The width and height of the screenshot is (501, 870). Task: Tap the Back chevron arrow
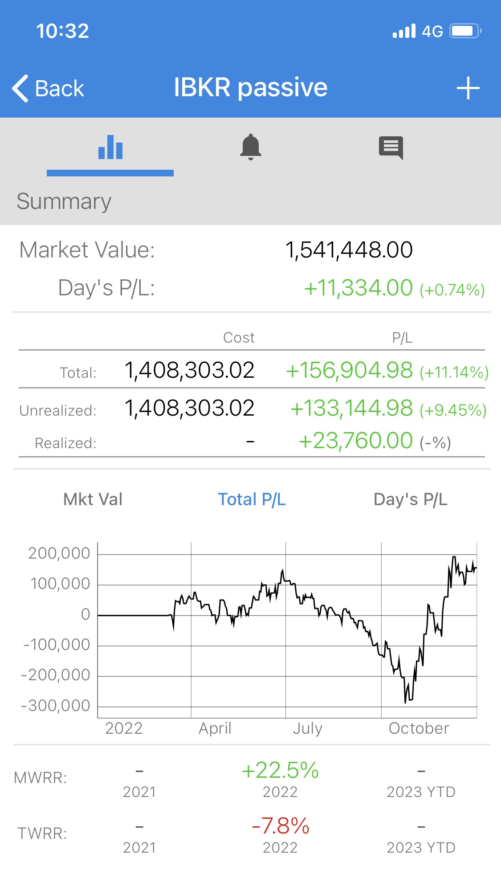(x=20, y=88)
